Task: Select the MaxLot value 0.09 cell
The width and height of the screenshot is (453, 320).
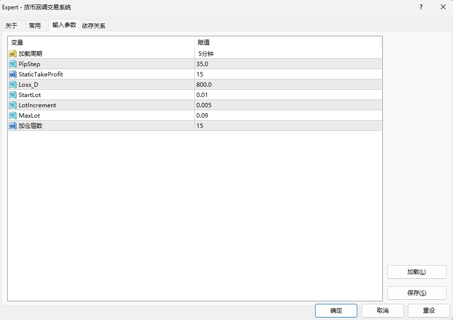Action: coord(288,116)
